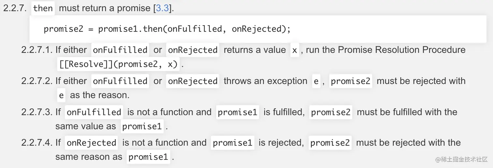
Task: Click the "e" token before "as the reason"
Action: point(61,95)
